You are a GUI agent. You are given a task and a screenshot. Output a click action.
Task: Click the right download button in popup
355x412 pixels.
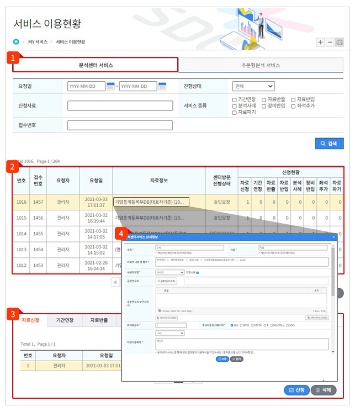(x=317, y=318)
